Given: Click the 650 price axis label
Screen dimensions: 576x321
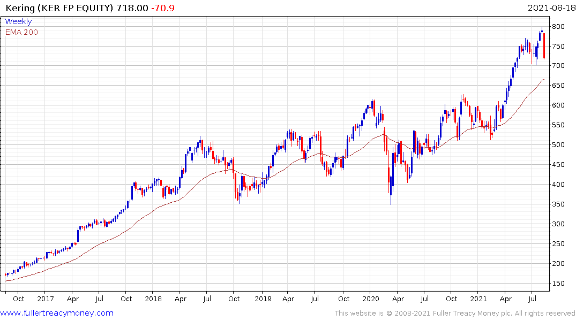Looking at the screenshot, I should [558, 86].
